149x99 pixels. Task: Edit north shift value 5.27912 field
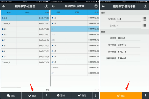(128, 45)
